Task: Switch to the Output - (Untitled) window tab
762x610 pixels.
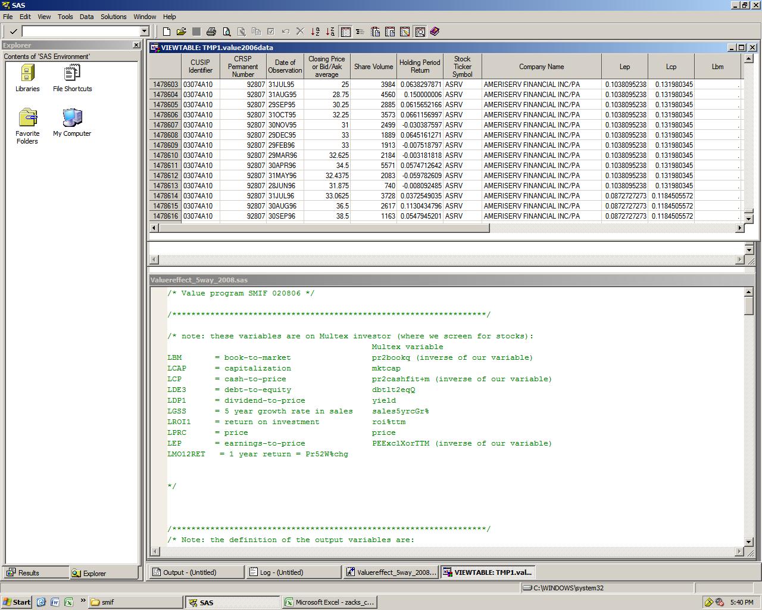Action: pos(196,572)
